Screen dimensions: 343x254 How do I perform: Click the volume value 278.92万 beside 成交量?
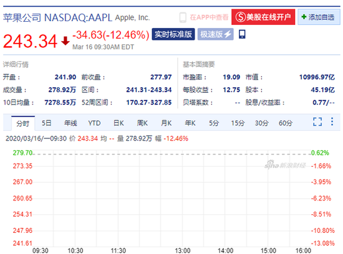(x=62, y=90)
